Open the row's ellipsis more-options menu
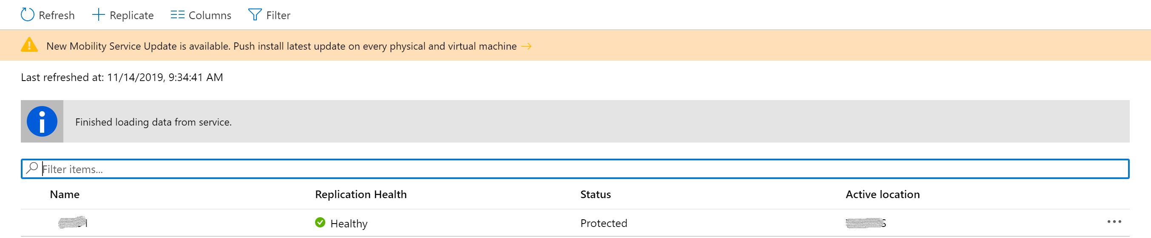Screen dimensions: 1151x238 [1114, 221]
